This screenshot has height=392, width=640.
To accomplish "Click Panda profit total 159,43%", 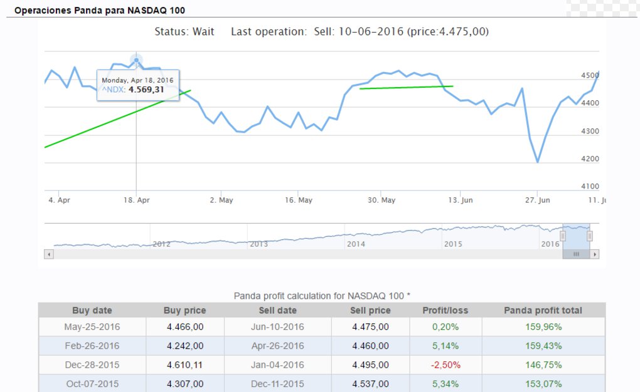I will [x=543, y=346].
